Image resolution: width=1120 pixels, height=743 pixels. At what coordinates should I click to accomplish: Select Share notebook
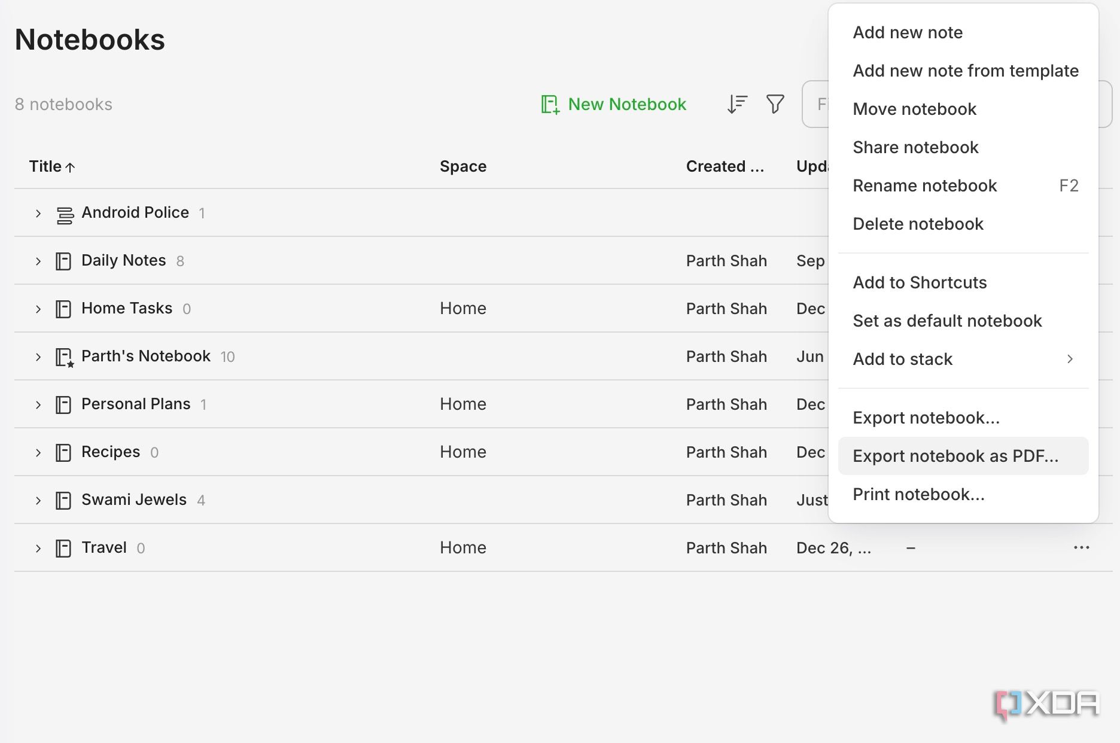point(963,147)
